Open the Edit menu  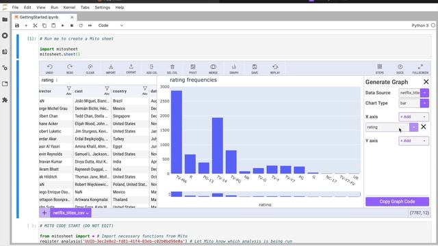pos(27,8)
